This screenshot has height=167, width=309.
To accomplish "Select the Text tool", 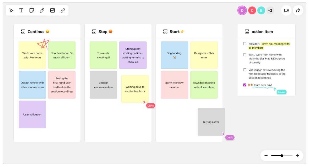I will (21, 11).
